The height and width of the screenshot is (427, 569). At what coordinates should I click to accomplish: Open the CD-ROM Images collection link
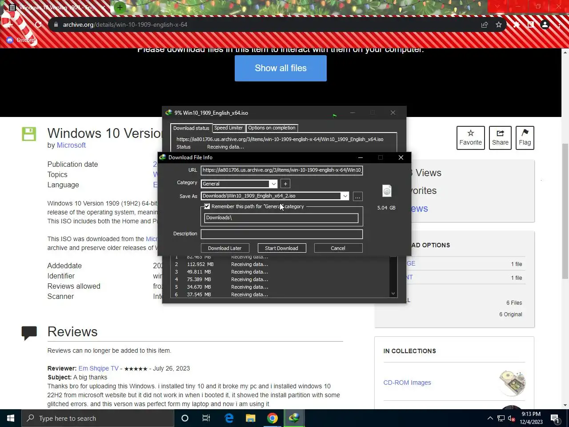click(x=407, y=383)
